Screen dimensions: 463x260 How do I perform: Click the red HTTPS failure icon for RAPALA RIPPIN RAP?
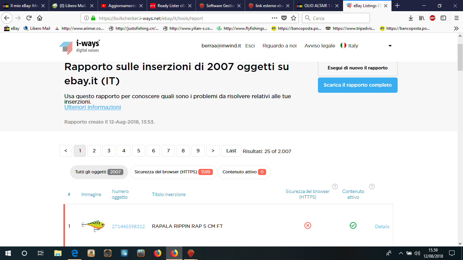click(x=307, y=225)
